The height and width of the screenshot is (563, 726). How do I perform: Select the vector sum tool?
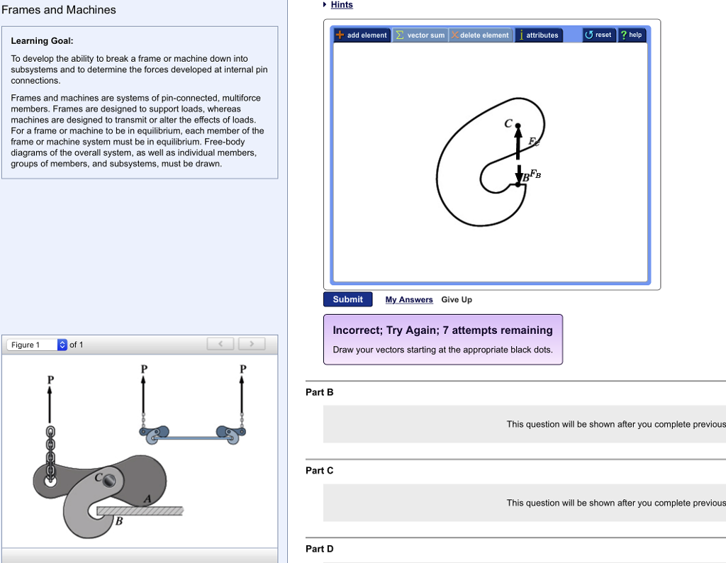(x=421, y=35)
